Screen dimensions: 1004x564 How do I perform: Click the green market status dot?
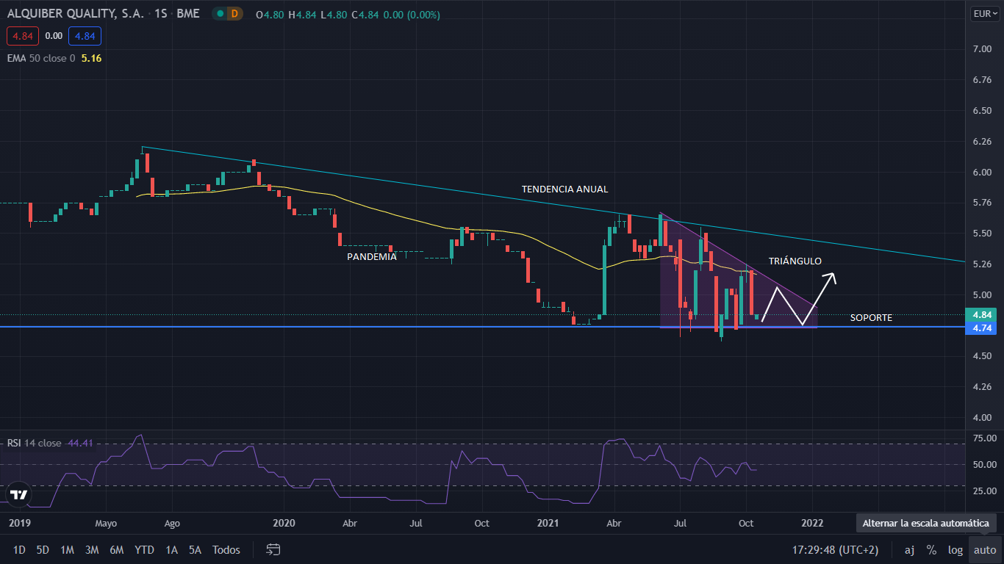coord(220,14)
